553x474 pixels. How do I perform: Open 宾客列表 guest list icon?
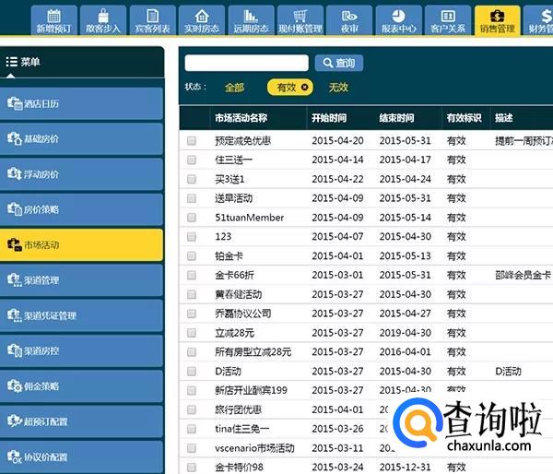[x=152, y=20]
